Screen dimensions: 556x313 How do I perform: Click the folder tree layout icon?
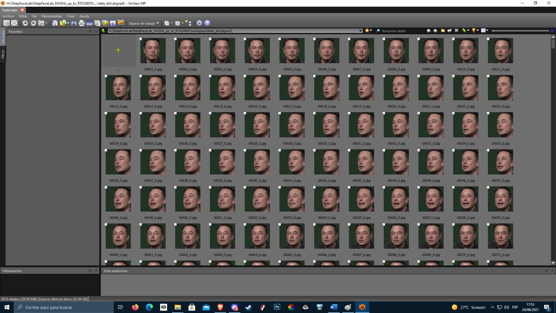(x=188, y=23)
